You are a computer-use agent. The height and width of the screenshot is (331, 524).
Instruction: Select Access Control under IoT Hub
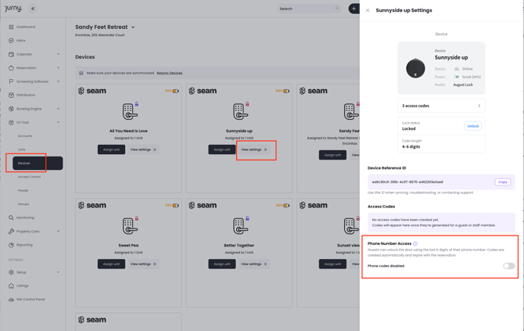click(30, 177)
